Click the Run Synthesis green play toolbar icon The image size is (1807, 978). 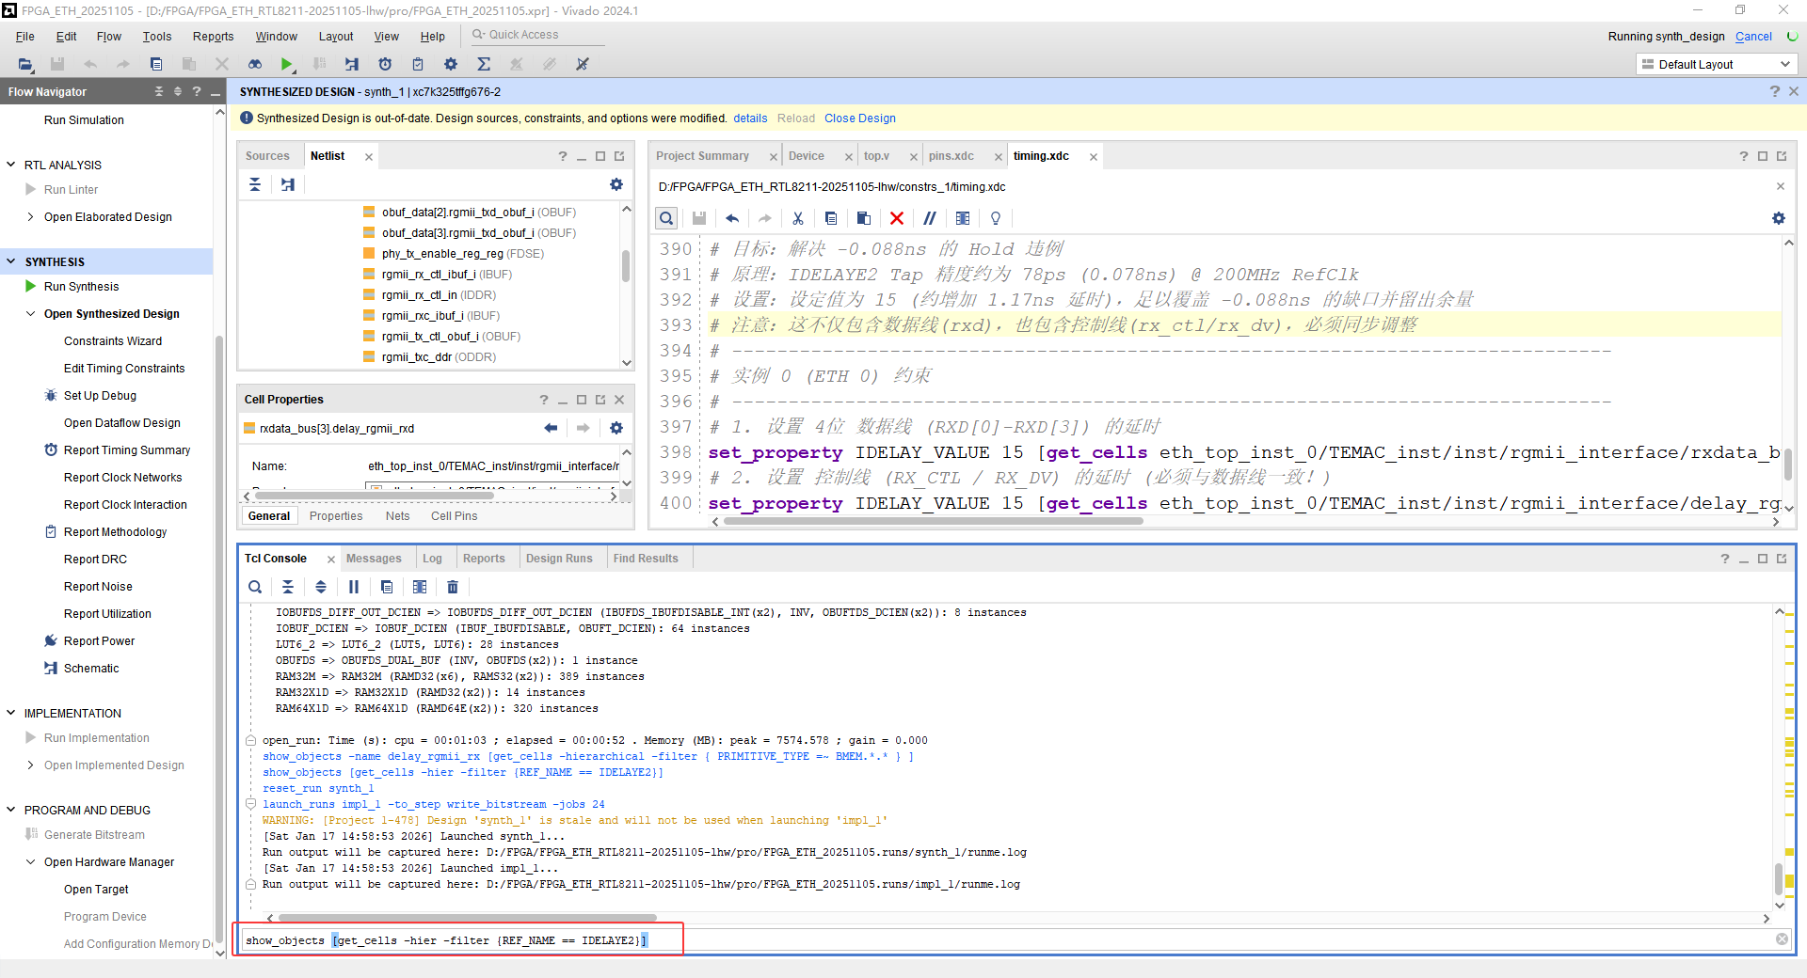pyautogui.click(x=287, y=64)
